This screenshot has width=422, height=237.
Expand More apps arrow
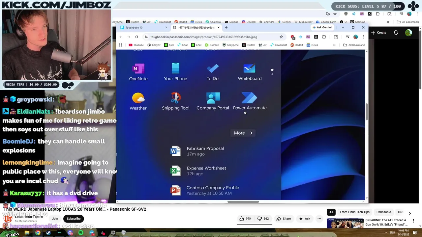243,133
